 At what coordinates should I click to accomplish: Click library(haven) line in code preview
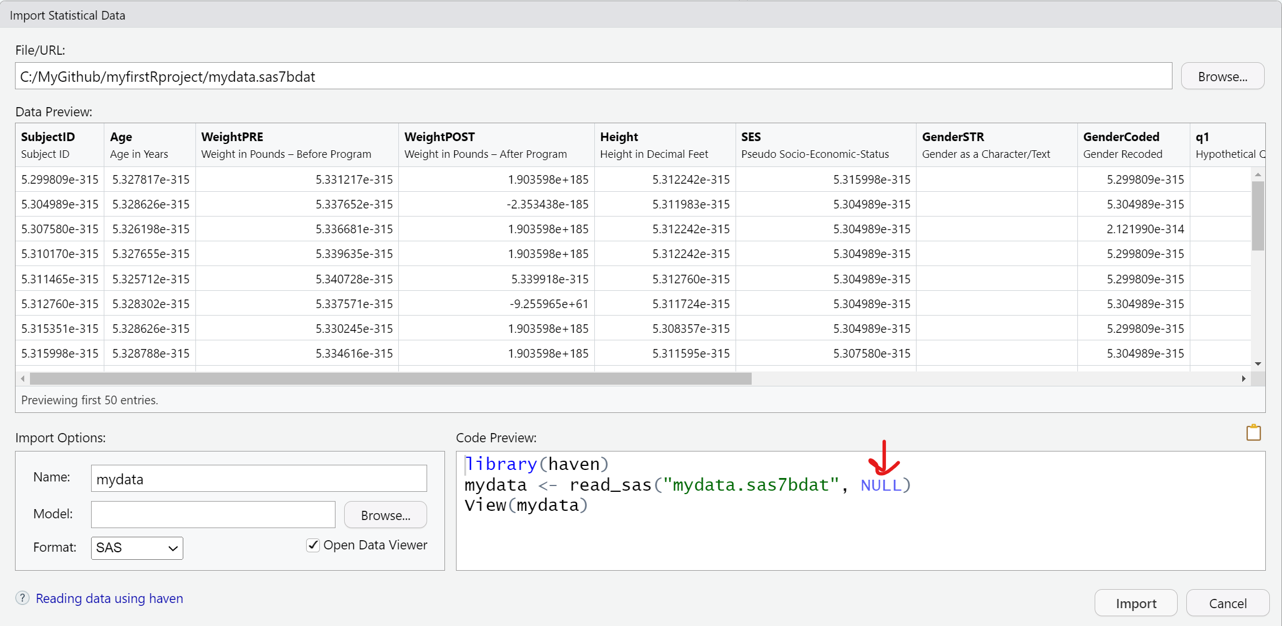tap(537, 464)
